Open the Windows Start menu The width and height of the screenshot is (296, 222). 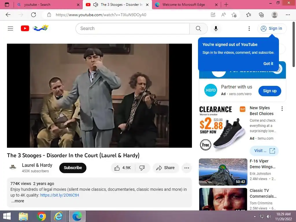click(7, 216)
